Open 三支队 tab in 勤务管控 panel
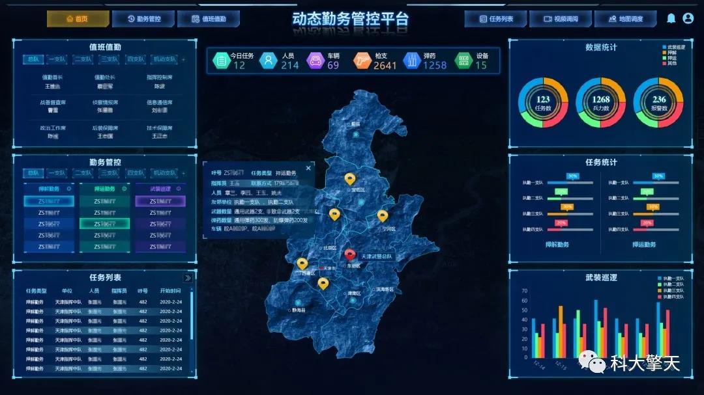The height and width of the screenshot is (395, 704). tap(109, 173)
